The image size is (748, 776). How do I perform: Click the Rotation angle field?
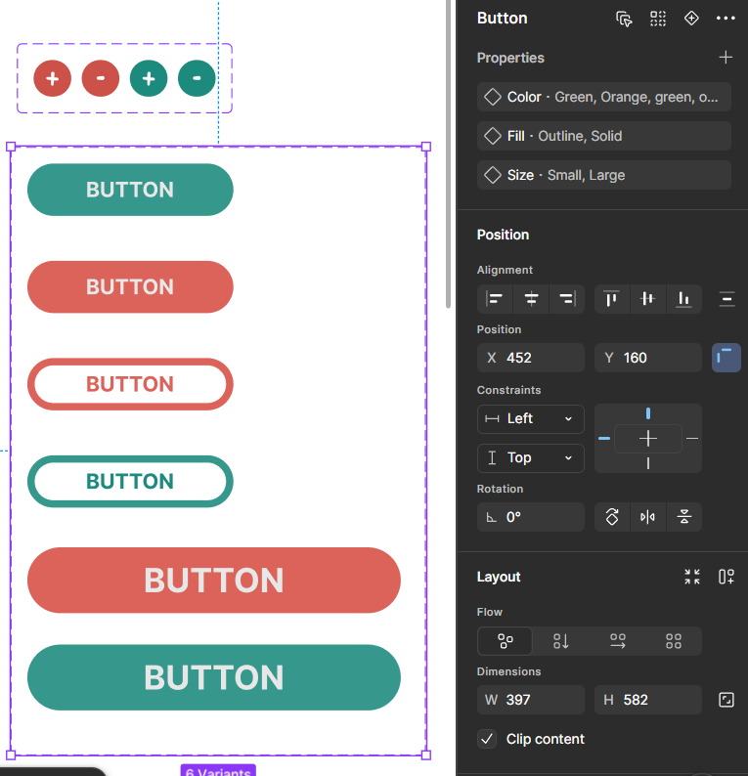tap(531, 517)
